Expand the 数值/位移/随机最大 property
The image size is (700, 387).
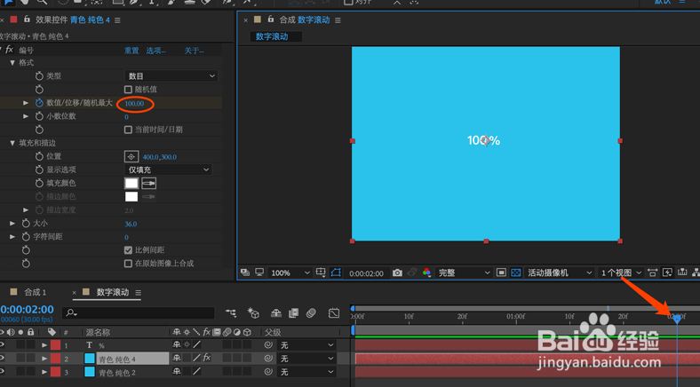point(26,103)
